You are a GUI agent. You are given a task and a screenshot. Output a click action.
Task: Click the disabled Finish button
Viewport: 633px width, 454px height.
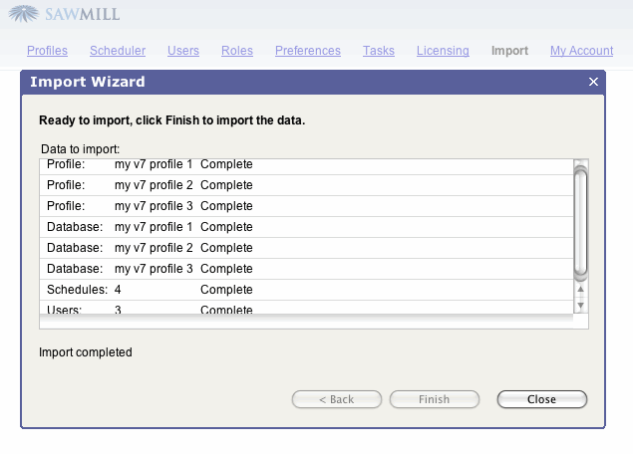434,399
